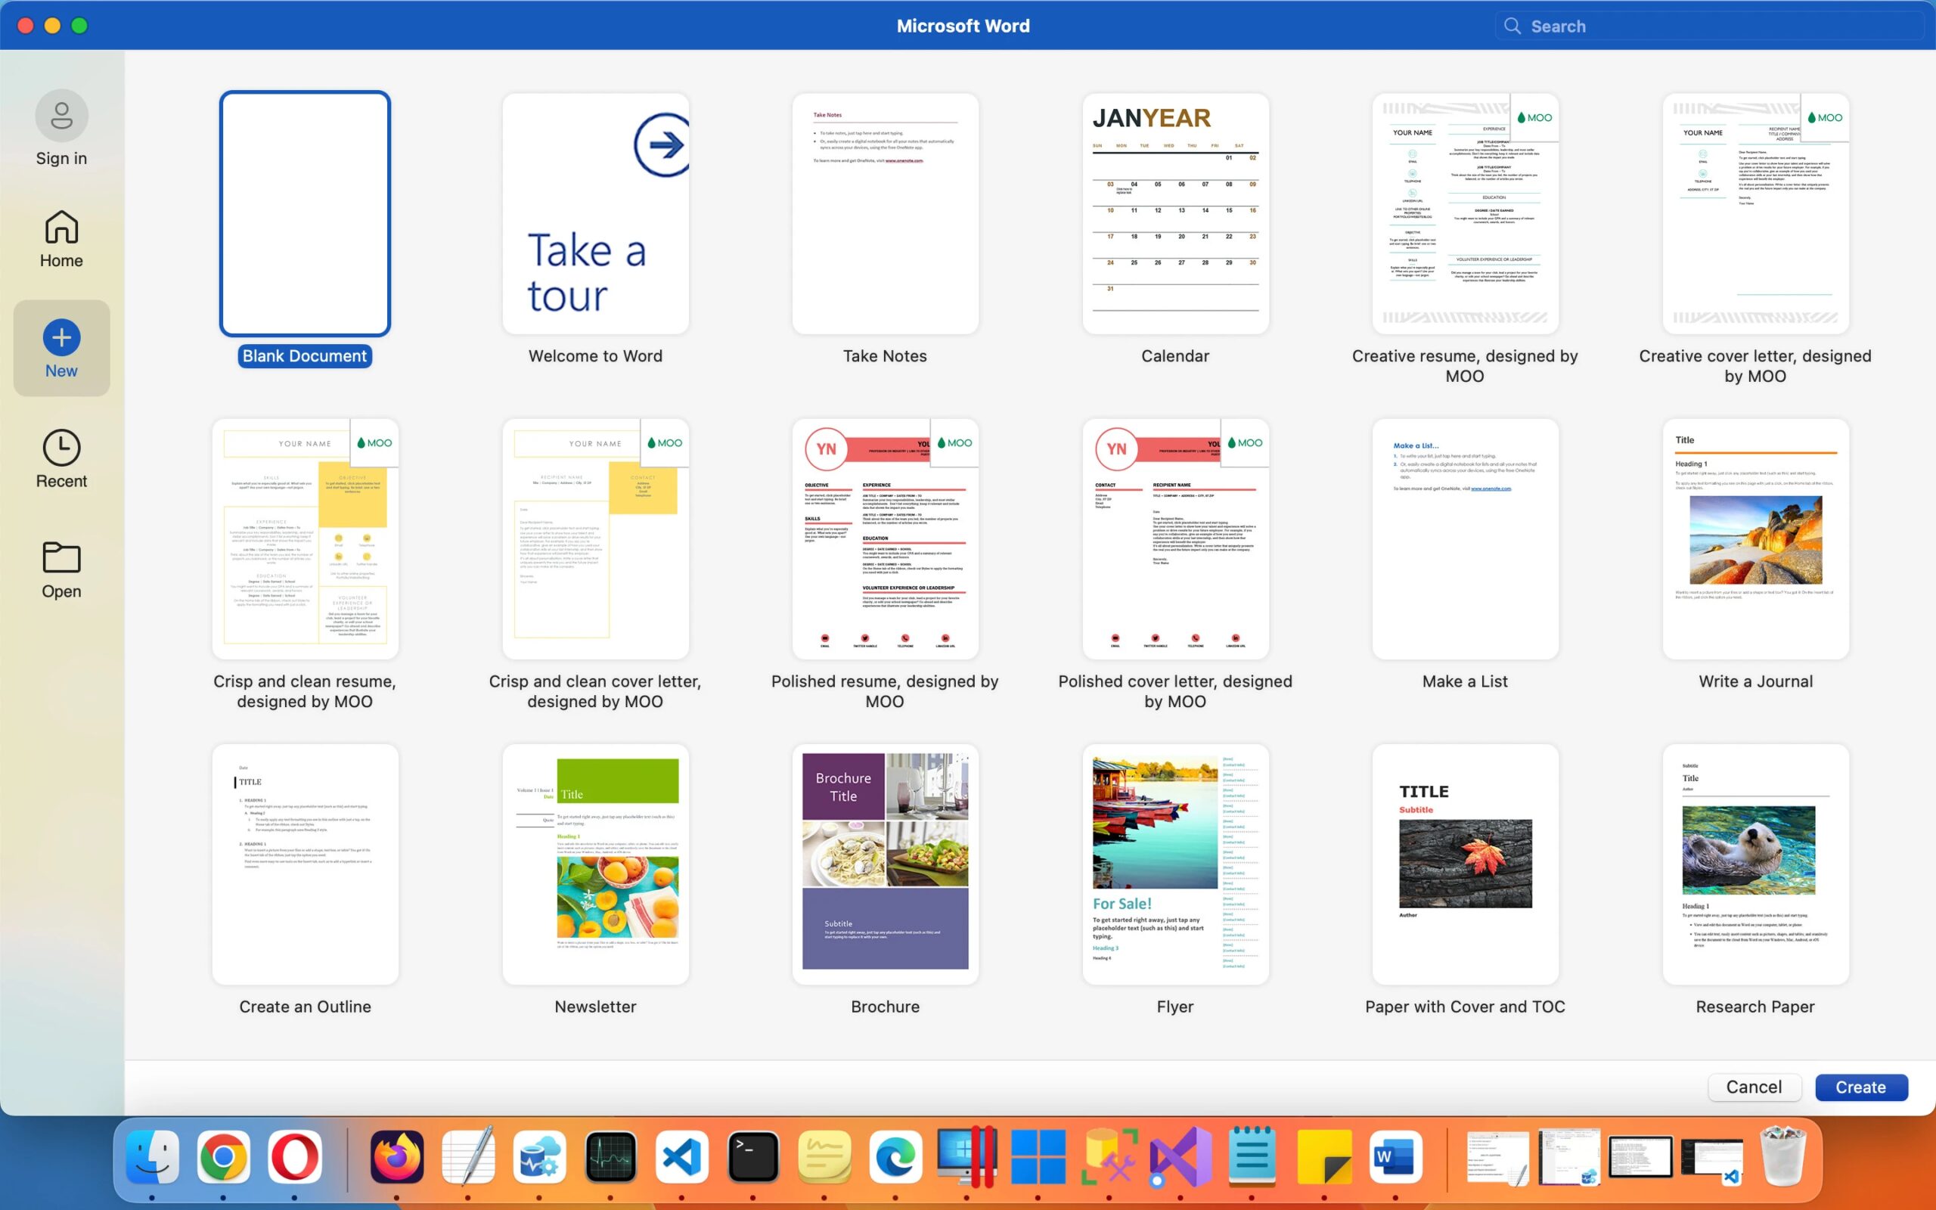
Task: Choose Crisp and clean cover letter template
Action: pyautogui.click(x=595, y=539)
